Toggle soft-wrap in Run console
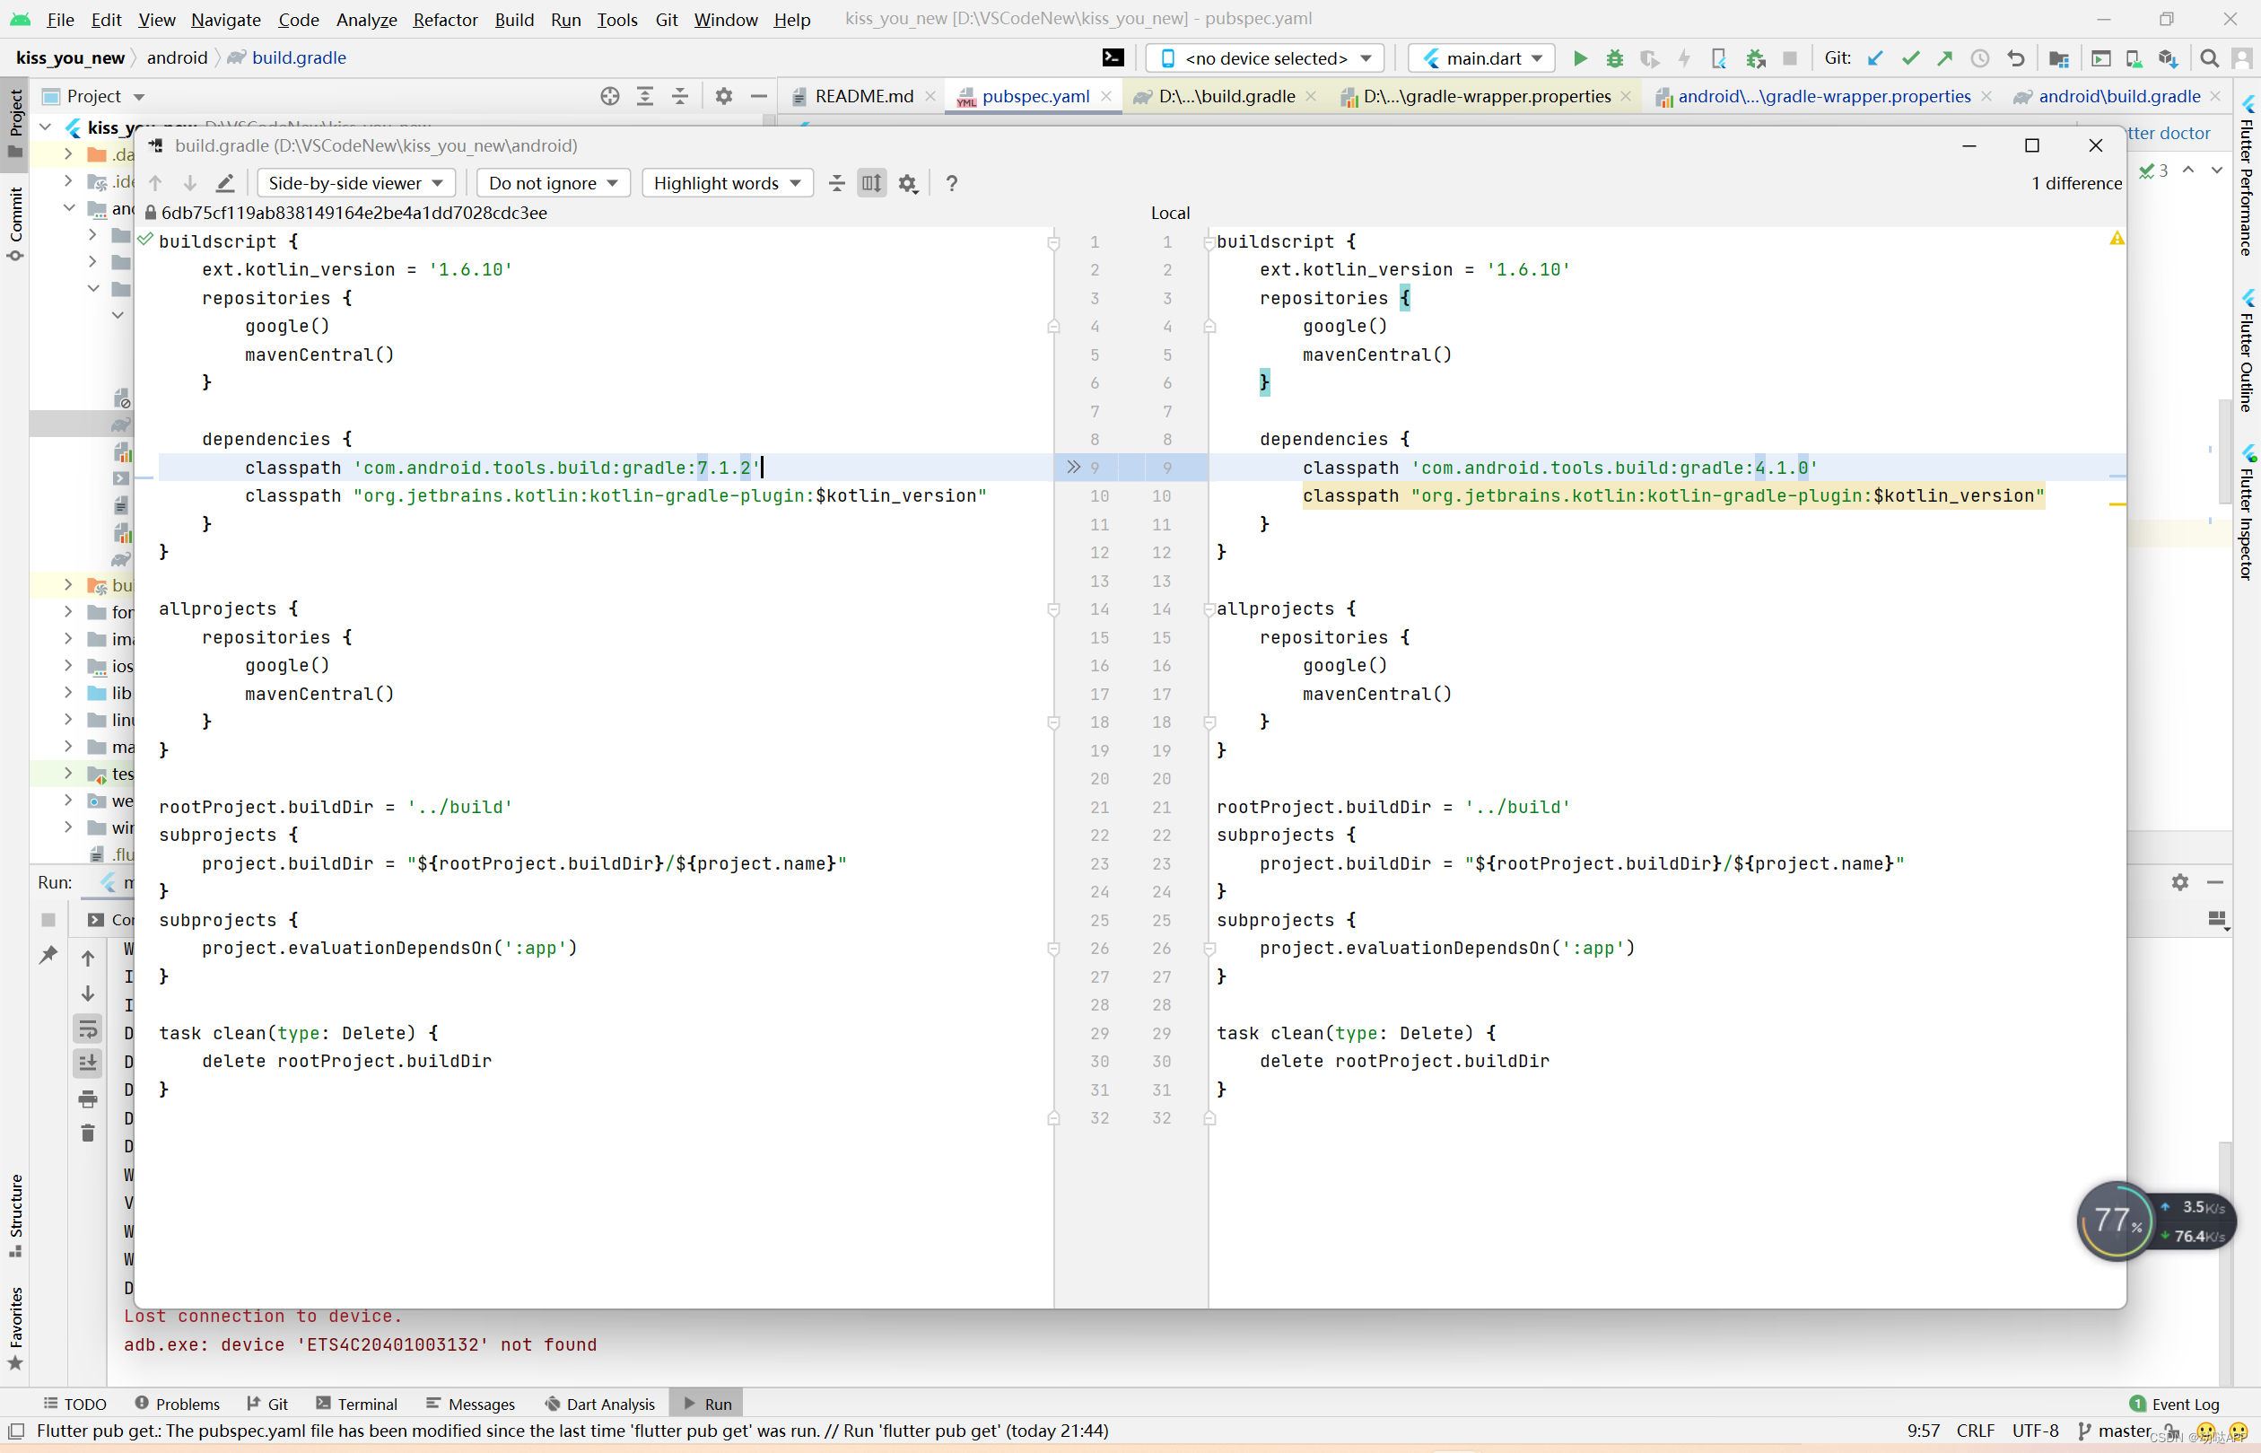The image size is (2261, 1453). (x=88, y=1028)
